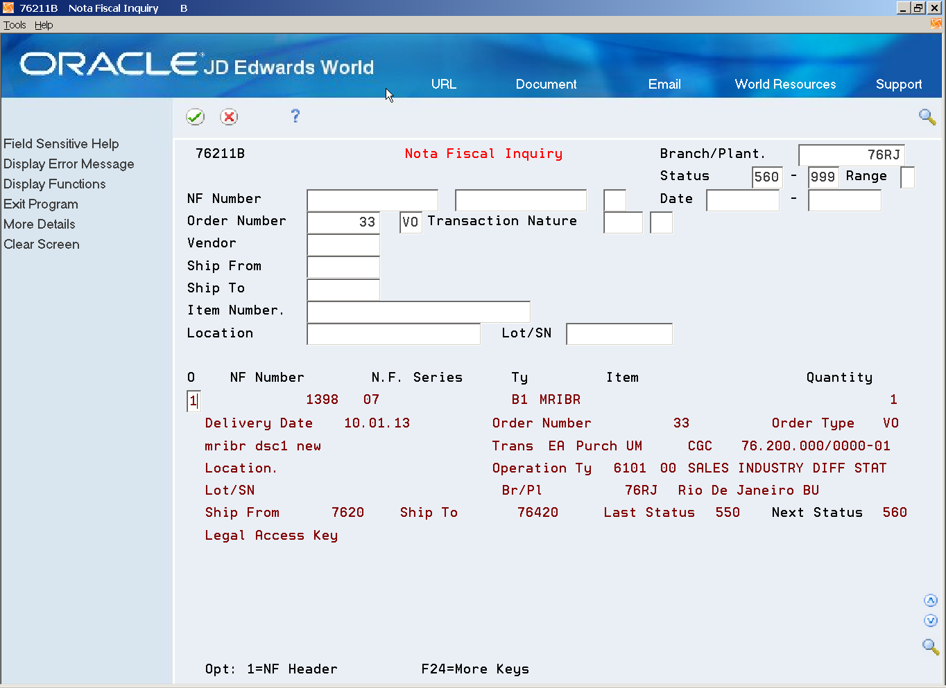
Task: Click the Lot/SN input field
Action: [619, 334]
